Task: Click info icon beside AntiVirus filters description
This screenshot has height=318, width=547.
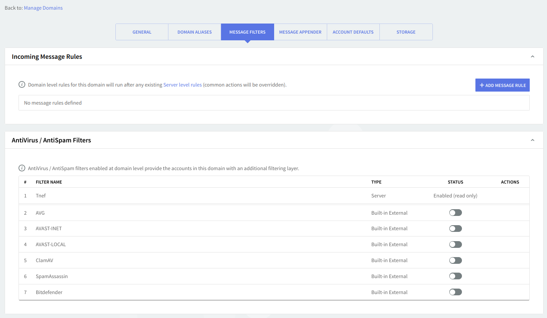Action: [22, 168]
